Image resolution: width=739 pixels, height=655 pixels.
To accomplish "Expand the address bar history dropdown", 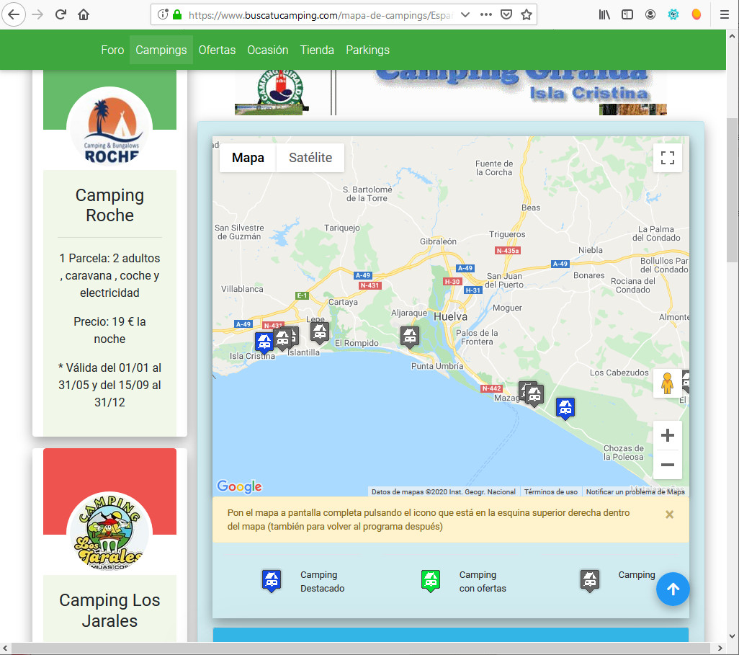I will click(x=465, y=14).
